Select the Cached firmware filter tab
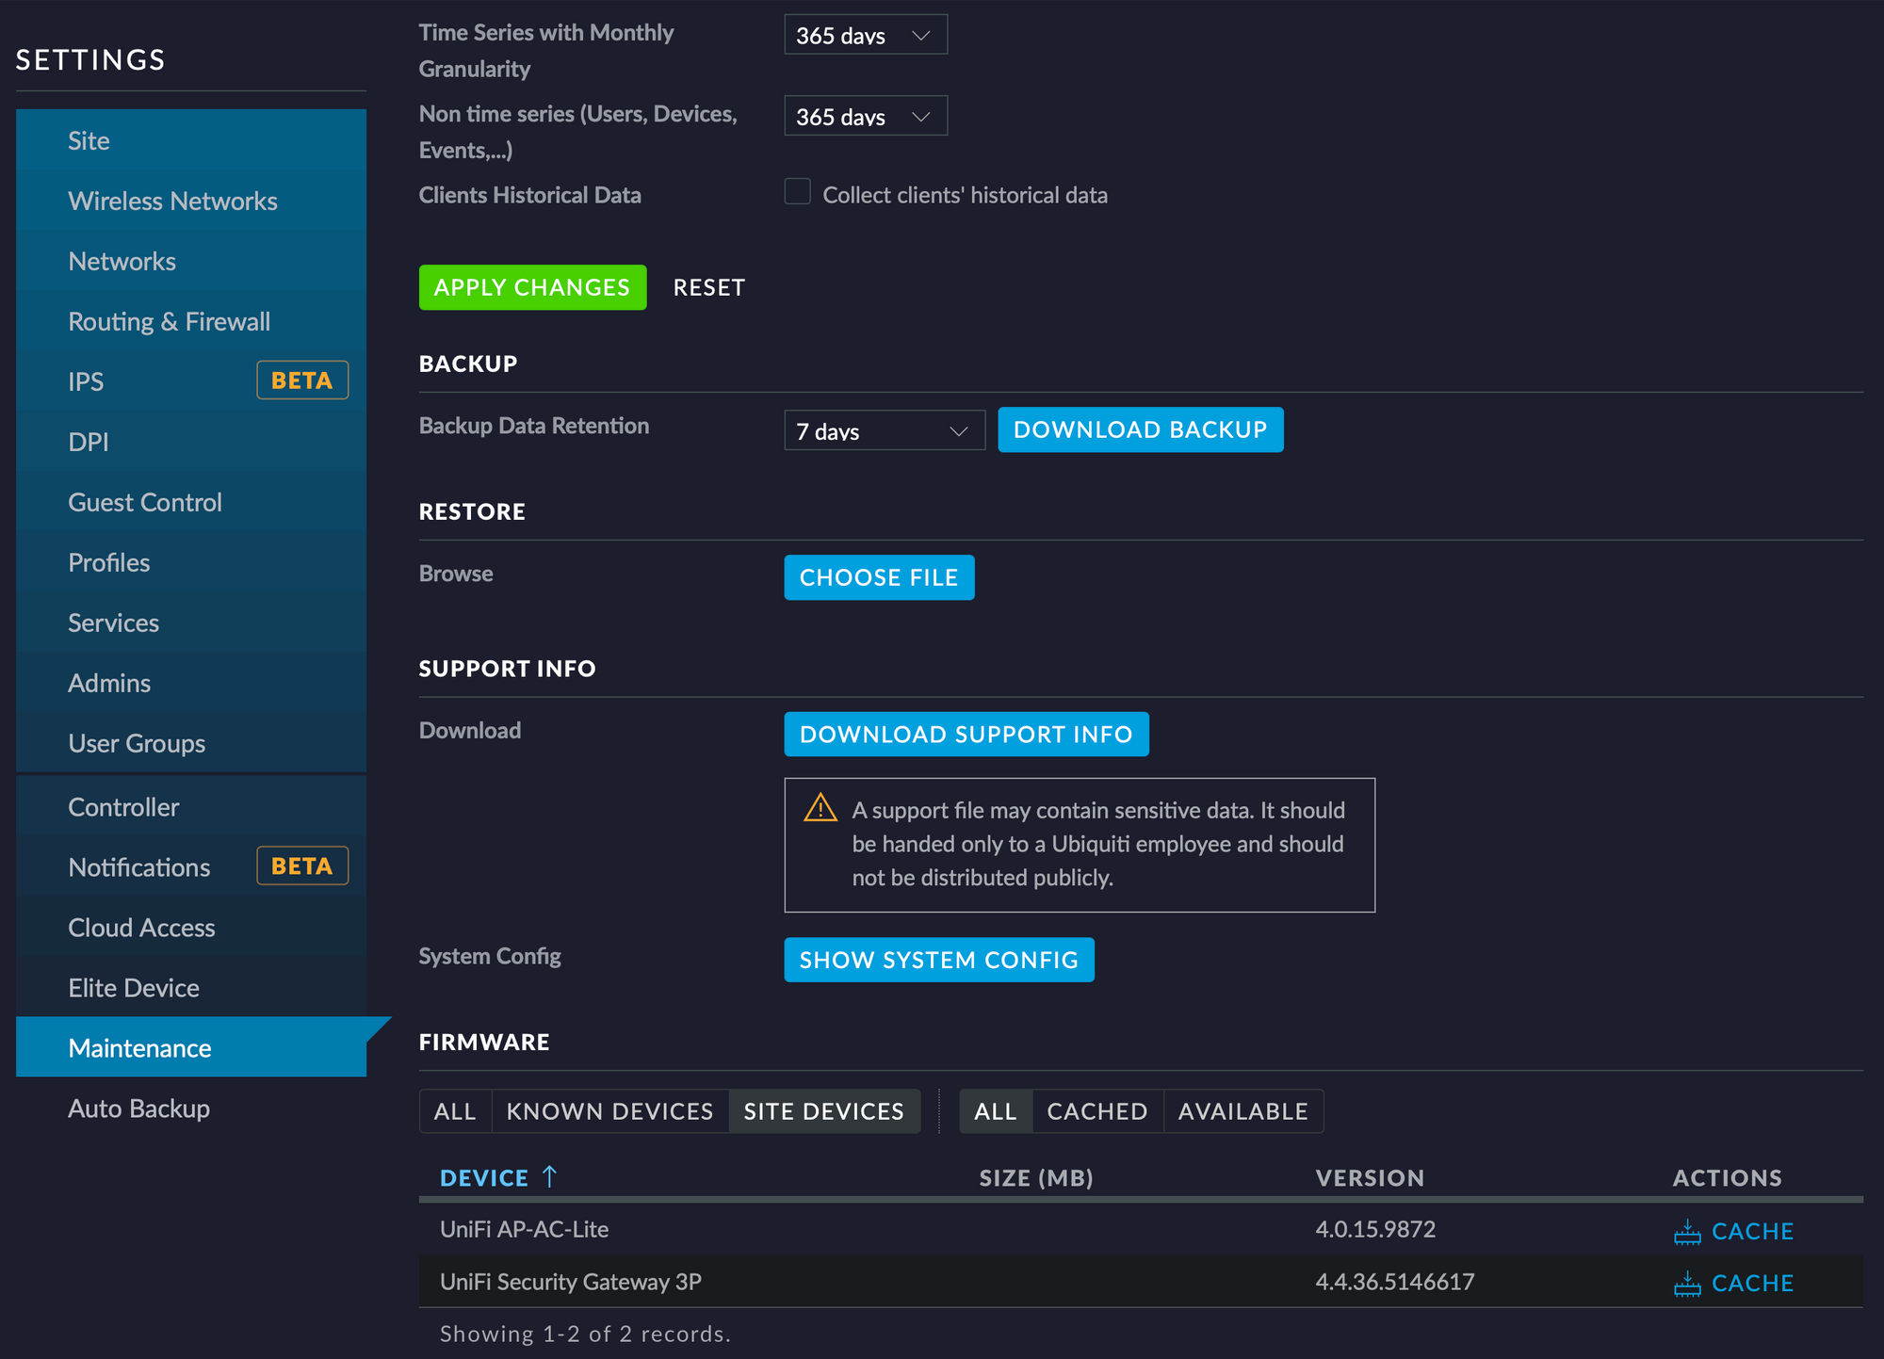This screenshot has width=1884, height=1359. [x=1096, y=1111]
